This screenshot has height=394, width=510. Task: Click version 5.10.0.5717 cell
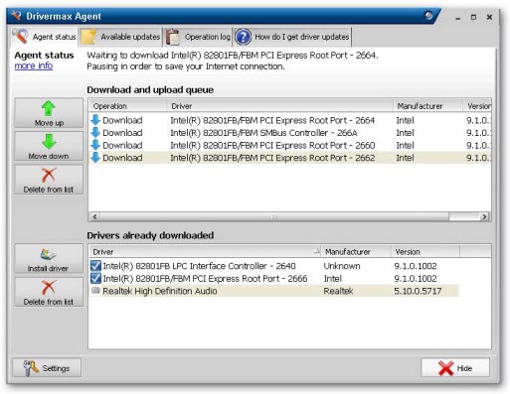(418, 291)
